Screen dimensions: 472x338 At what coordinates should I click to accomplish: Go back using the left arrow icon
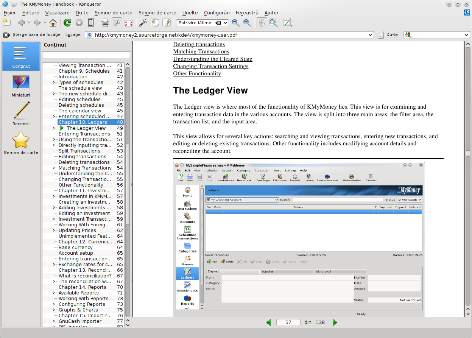pyautogui.click(x=22, y=23)
